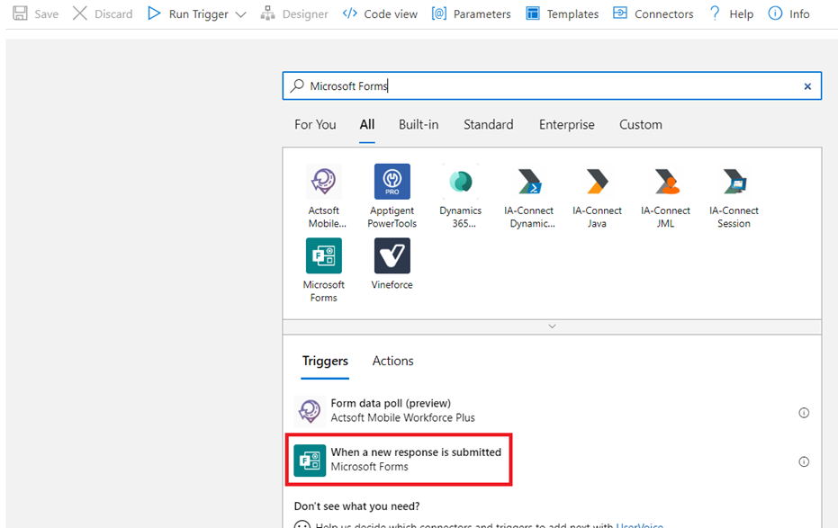Viewport: 838px width, 528px height.
Task: Choose the IA-Connect JML connector icon
Action: click(x=665, y=182)
